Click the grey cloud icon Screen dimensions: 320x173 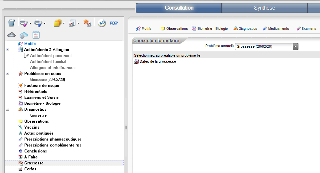coord(12,34)
